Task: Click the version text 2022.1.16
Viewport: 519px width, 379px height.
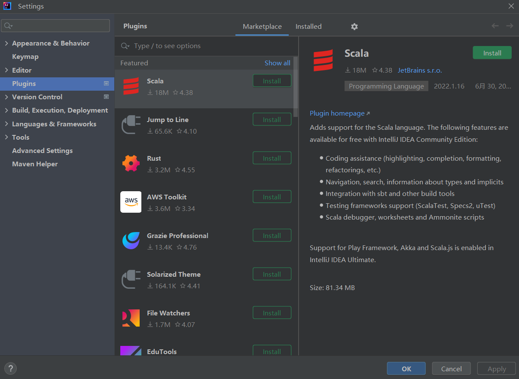Action: (449, 86)
